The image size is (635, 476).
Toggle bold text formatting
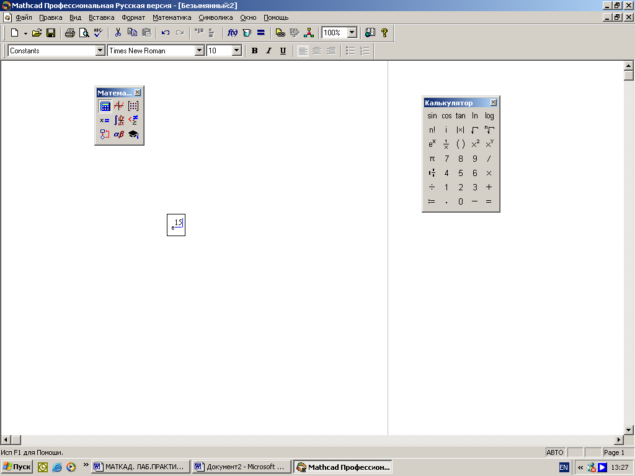[x=254, y=51]
